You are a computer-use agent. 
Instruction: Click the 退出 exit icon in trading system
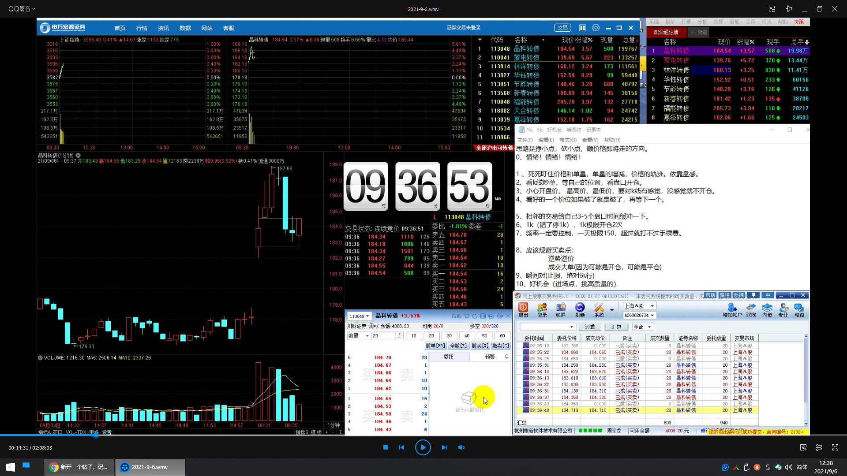tap(523, 310)
